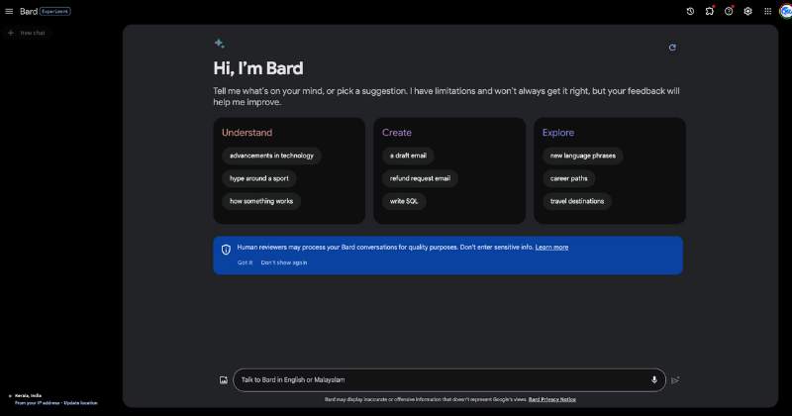Choose 'refund request email' suggestion

click(420, 178)
